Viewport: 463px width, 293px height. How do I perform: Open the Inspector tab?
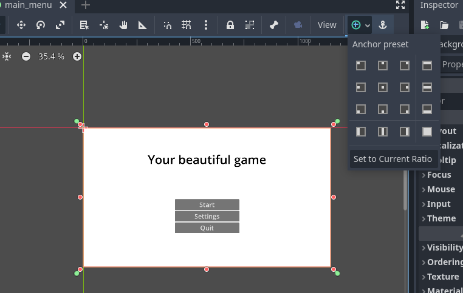point(439,5)
